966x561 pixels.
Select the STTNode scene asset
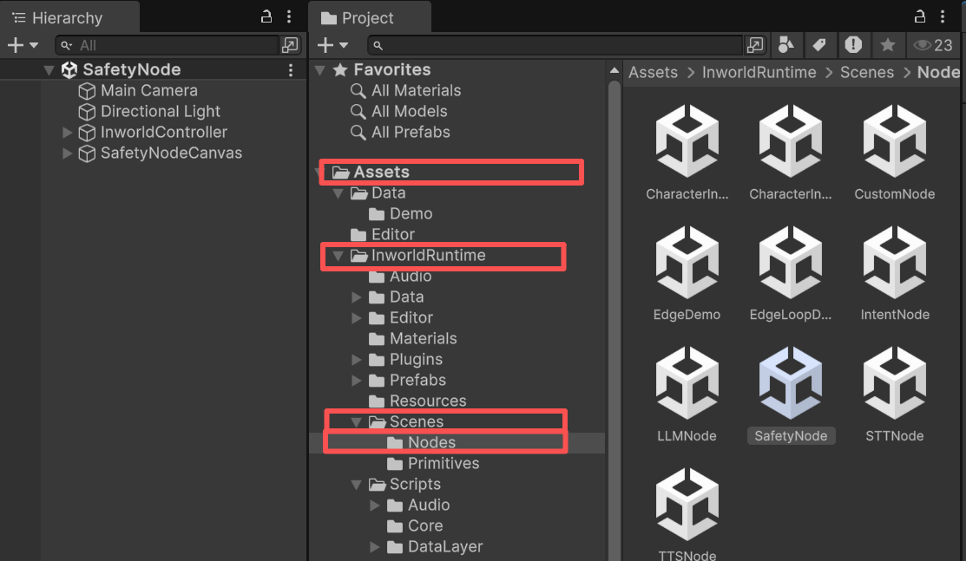click(x=895, y=394)
